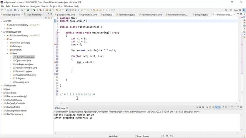Click the Open Perspective icon
The height and width of the screenshot is (138, 246).
231,10
